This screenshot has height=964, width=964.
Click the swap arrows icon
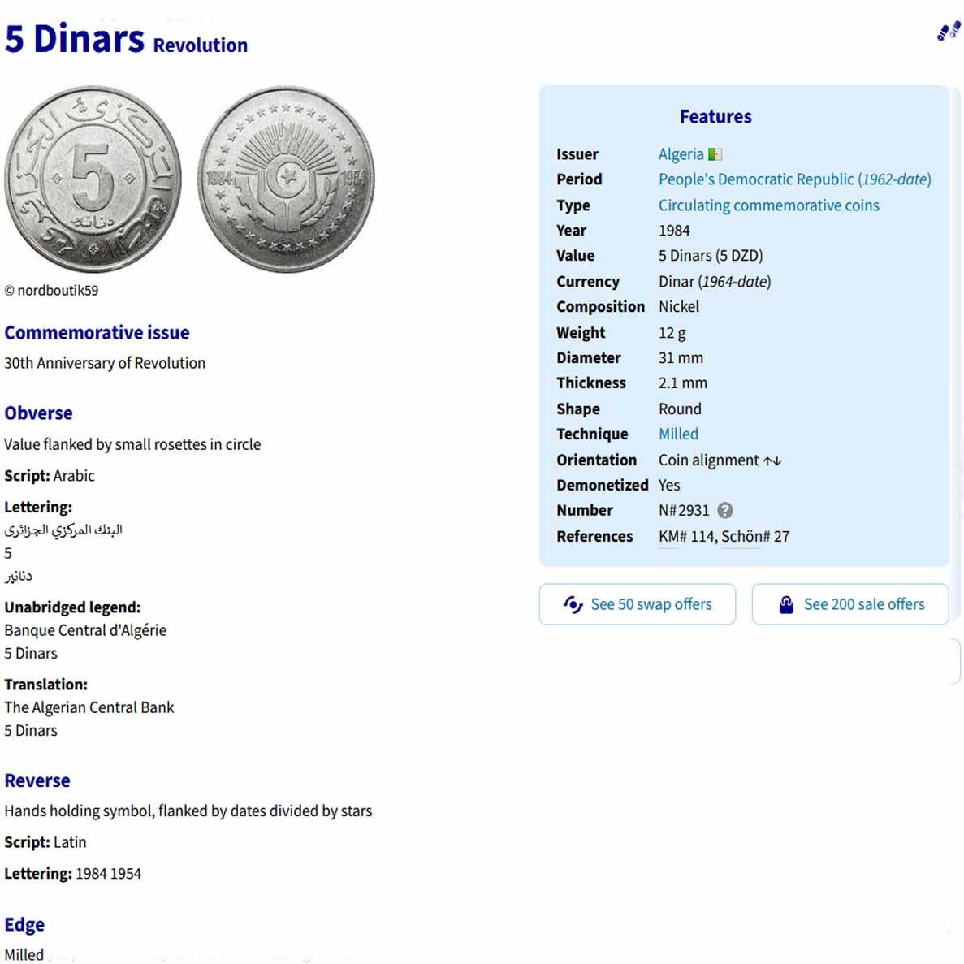click(573, 604)
